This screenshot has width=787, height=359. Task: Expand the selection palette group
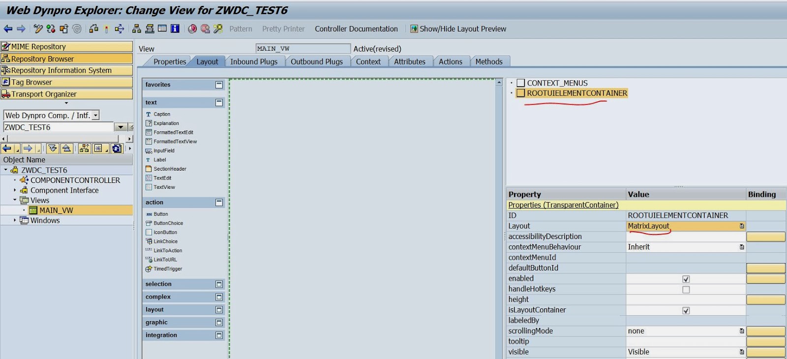coord(219,284)
